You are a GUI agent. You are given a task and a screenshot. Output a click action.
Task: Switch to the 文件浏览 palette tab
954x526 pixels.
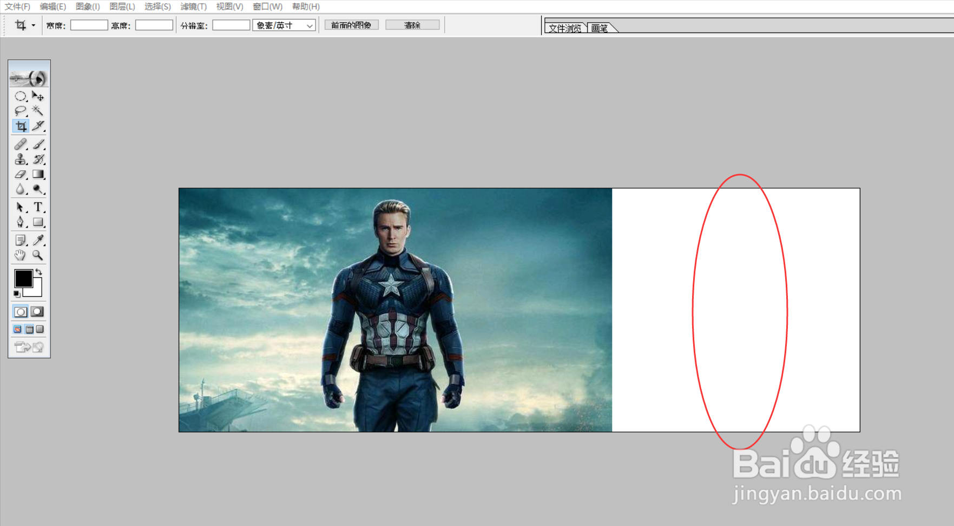565,28
